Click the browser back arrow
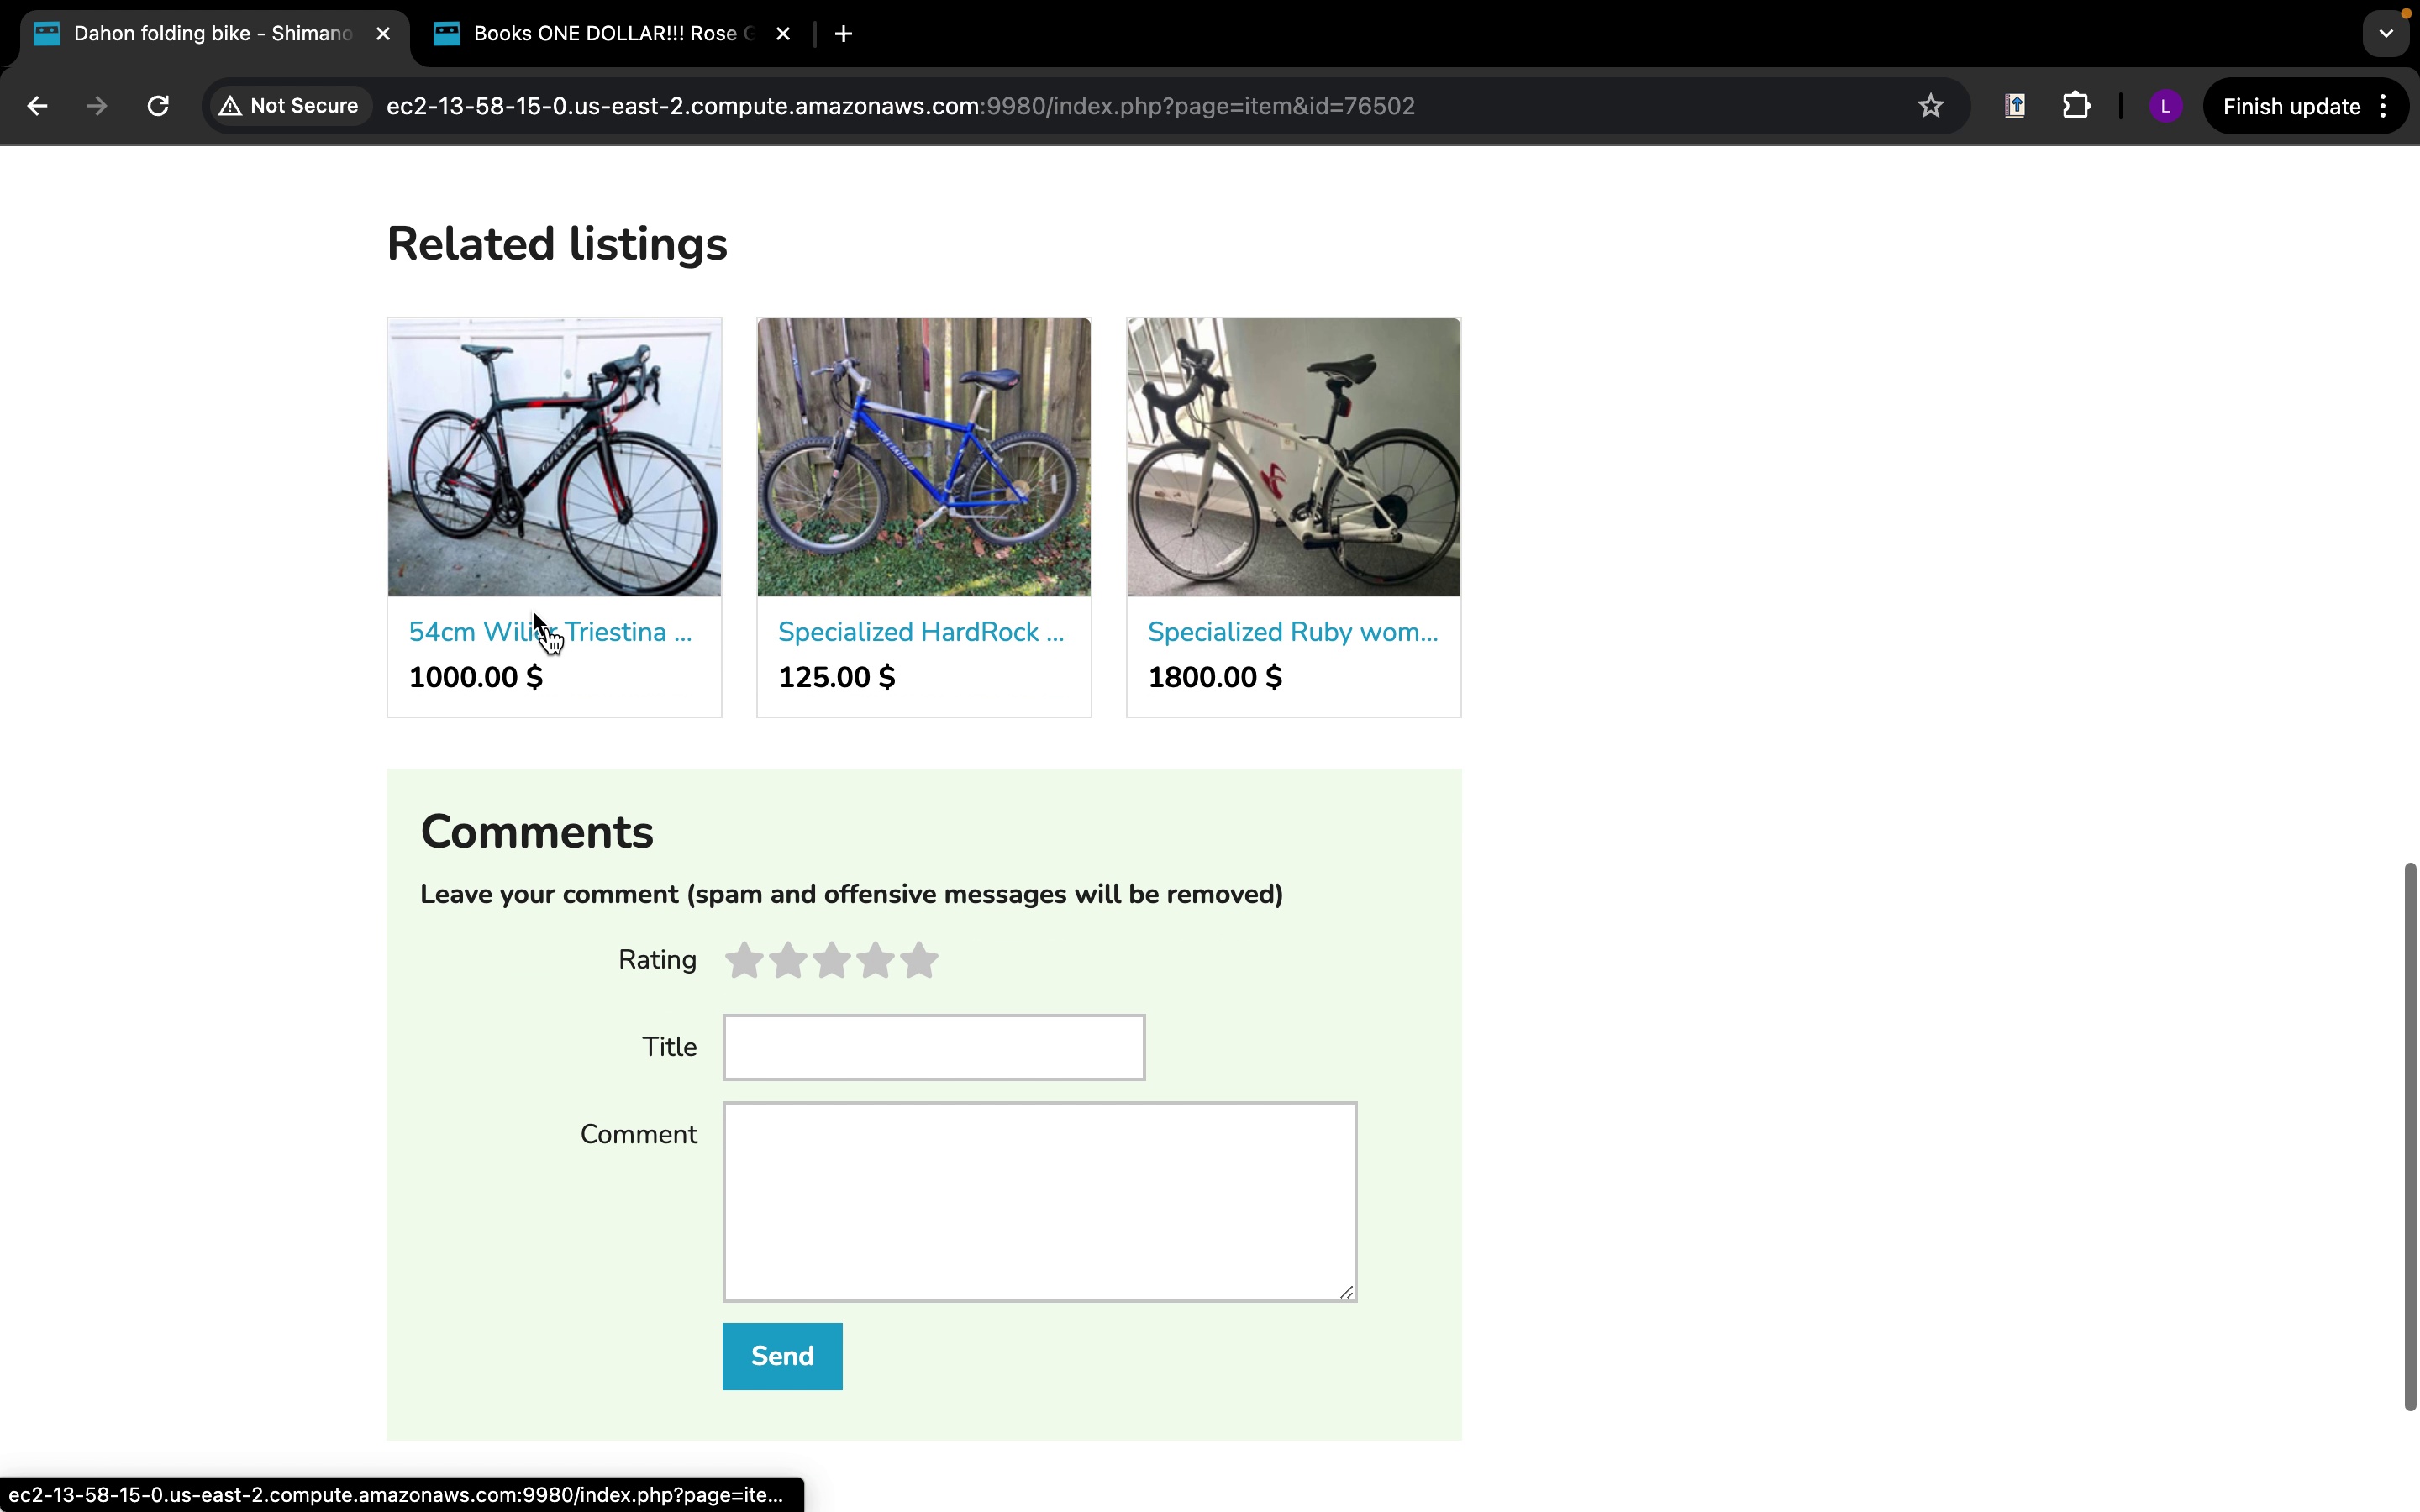Image resolution: width=2420 pixels, height=1512 pixels. click(37, 106)
